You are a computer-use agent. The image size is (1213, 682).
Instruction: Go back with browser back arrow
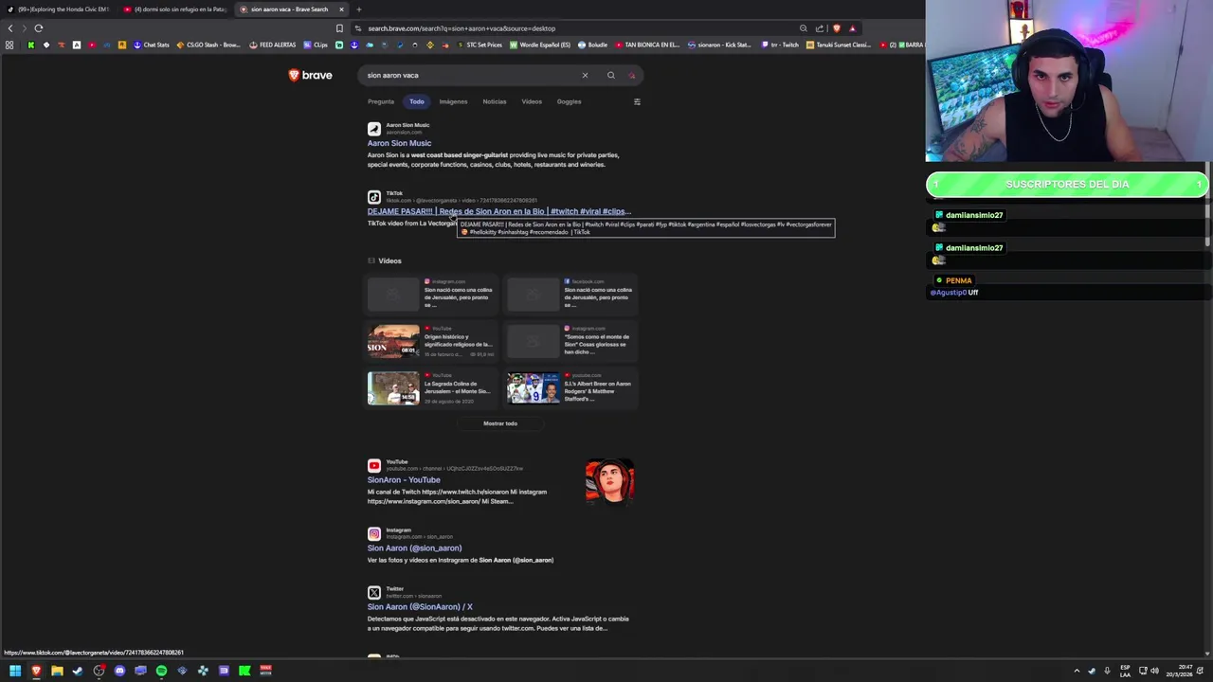tap(10, 28)
